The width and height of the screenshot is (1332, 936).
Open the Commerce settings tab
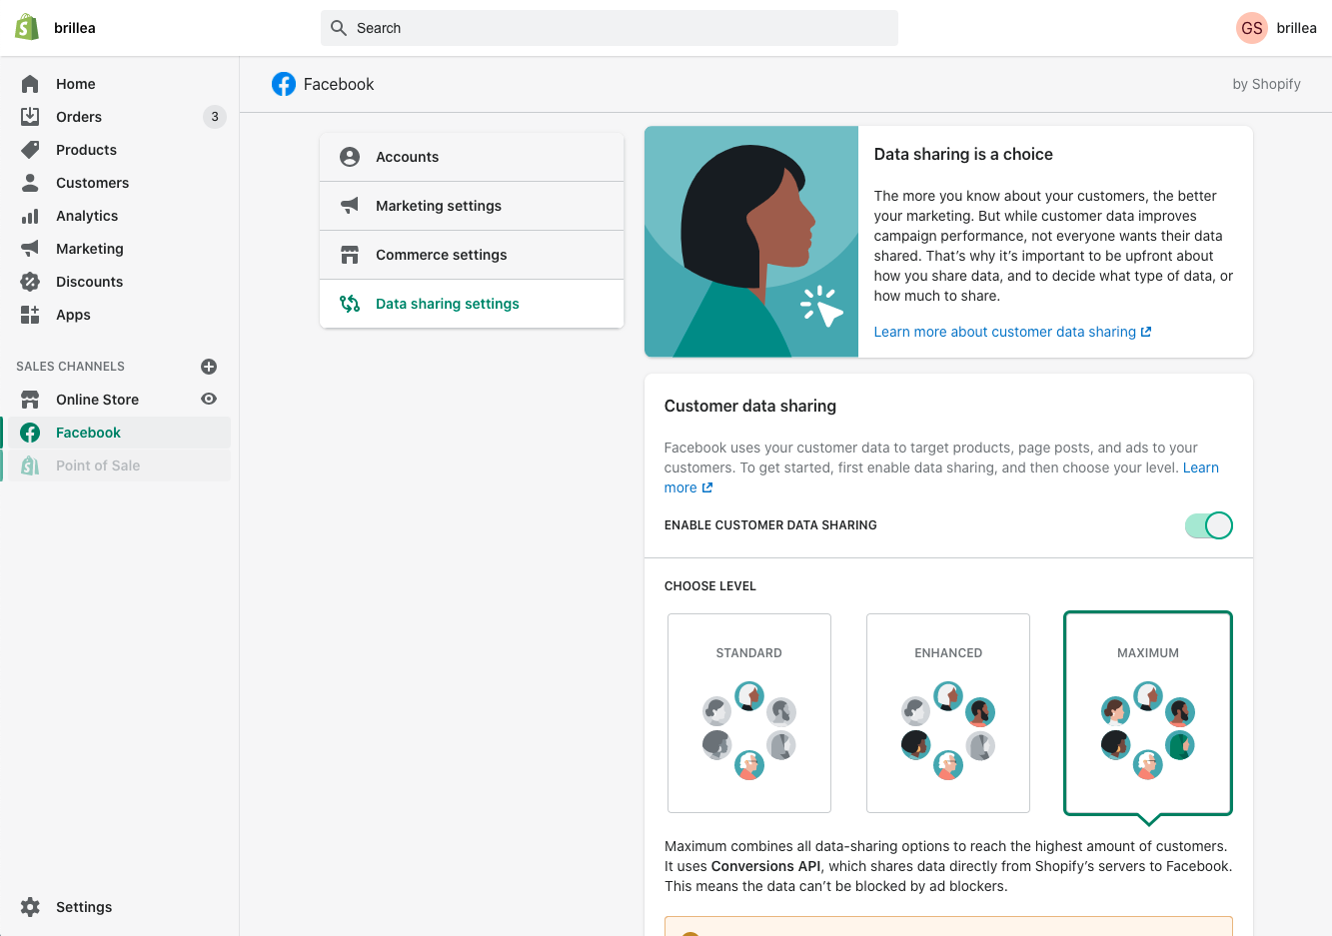click(472, 255)
